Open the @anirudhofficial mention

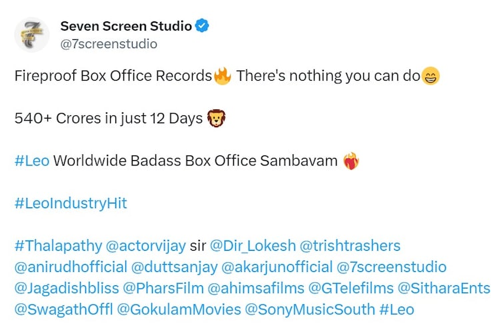(71, 267)
